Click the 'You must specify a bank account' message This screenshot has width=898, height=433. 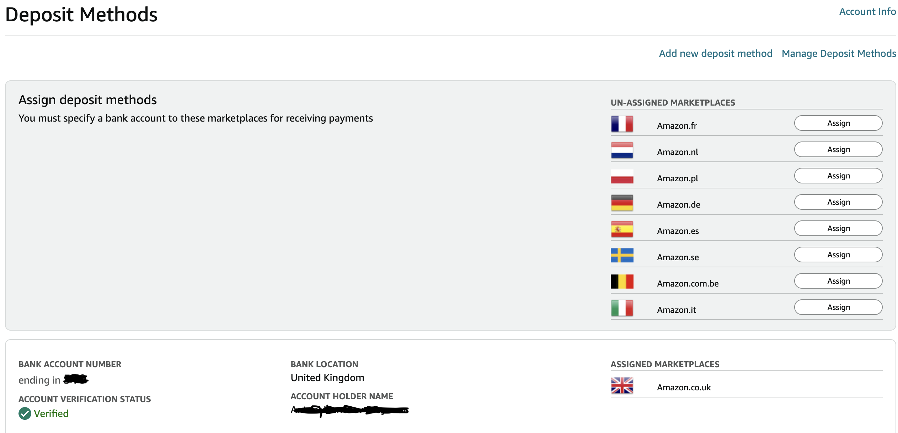pos(196,118)
